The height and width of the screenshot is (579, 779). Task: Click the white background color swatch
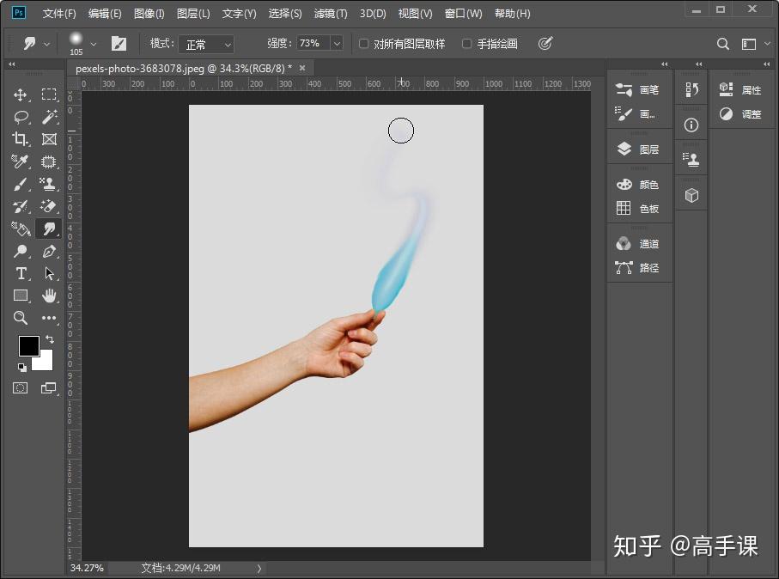tap(45, 363)
